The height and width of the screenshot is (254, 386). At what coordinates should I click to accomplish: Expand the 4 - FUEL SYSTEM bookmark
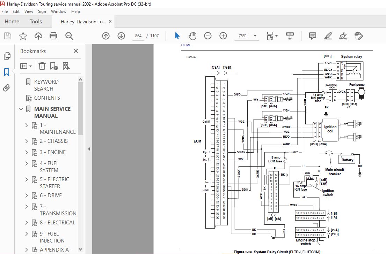pyautogui.click(x=27, y=163)
